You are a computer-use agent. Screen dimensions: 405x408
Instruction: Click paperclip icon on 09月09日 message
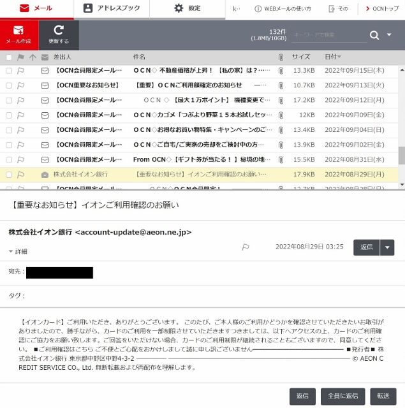pos(281,115)
